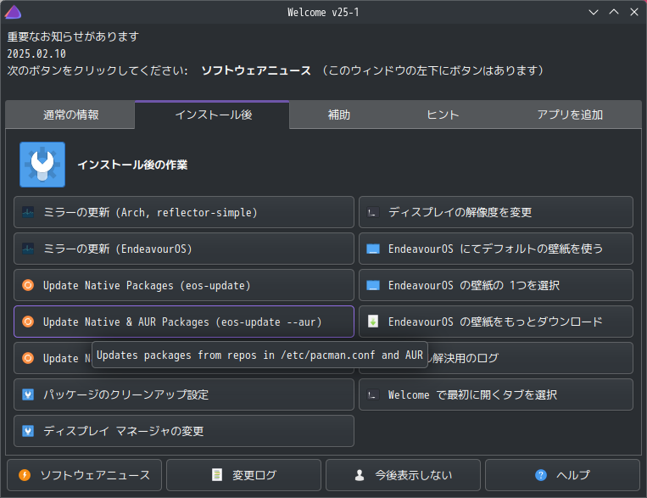The width and height of the screenshot is (647, 498).
Task: Open ディスプレイの解像度を変更
Action: click(x=495, y=212)
